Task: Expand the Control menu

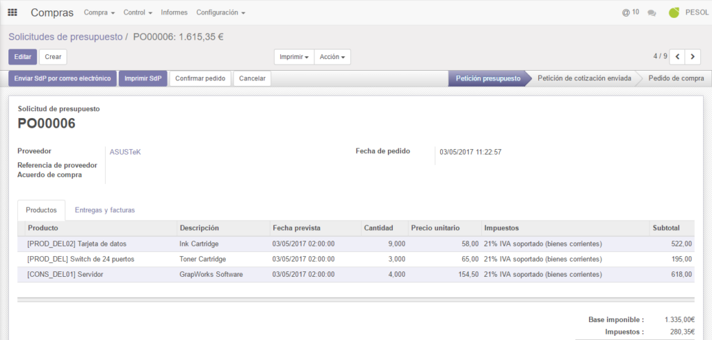Action: coord(138,12)
